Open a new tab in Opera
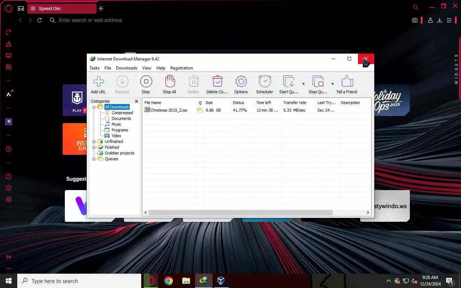This screenshot has height=288, width=461. (x=101, y=8)
